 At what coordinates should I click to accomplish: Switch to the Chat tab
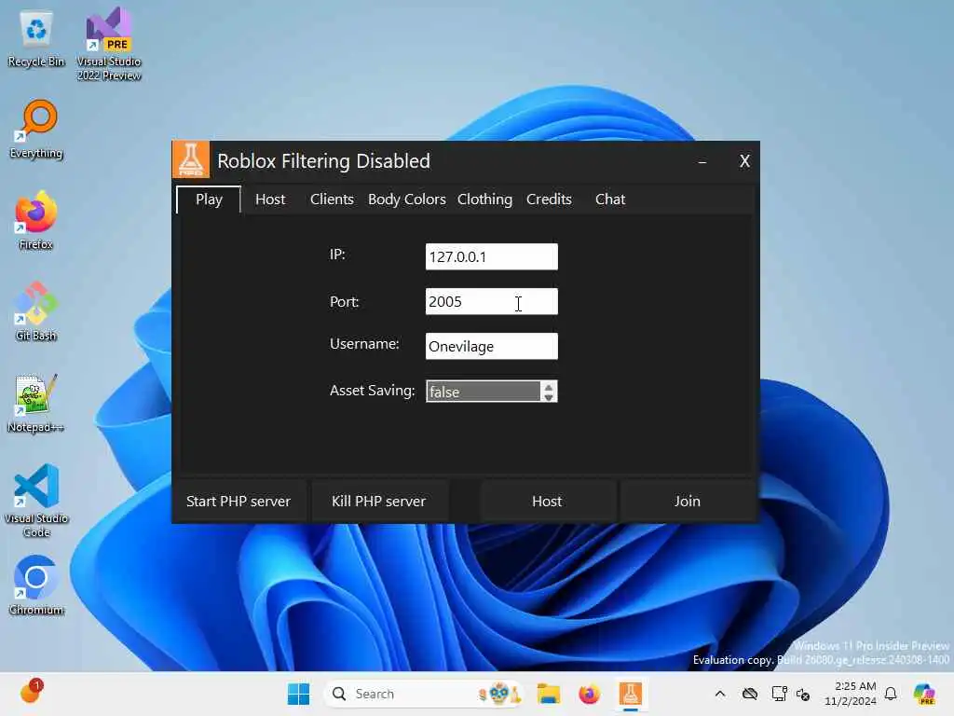coord(609,200)
